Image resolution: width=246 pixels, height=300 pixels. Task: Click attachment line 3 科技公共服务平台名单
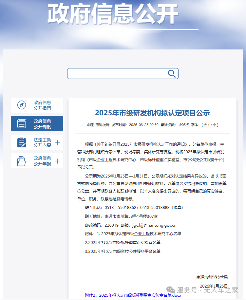[x=123, y=252]
